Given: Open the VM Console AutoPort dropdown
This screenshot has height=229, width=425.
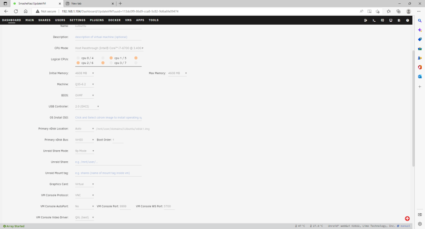Looking at the screenshot, I should coord(85,206).
